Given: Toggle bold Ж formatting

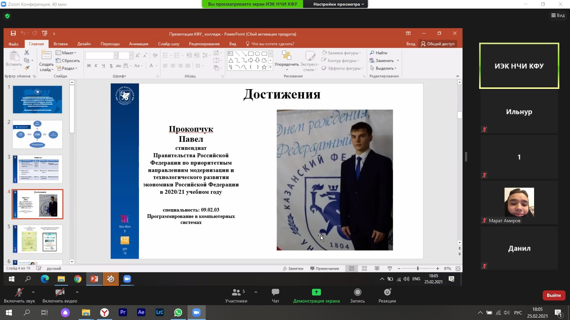Looking at the screenshot, I should click(89, 66).
